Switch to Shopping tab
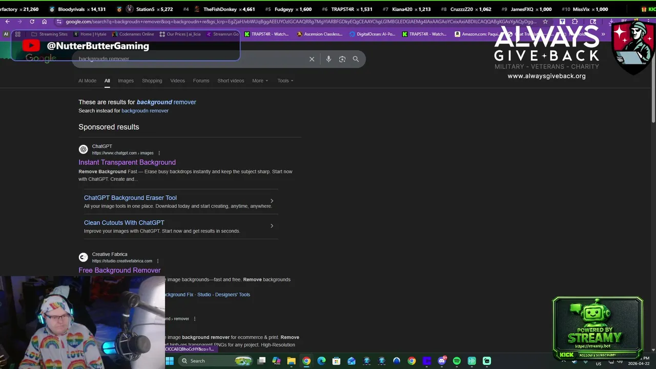The image size is (656, 369). pos(152,80)
